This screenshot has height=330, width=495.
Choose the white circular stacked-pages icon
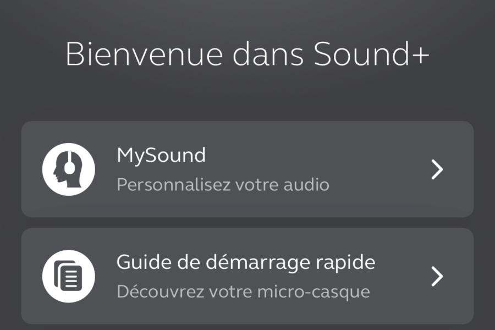pos(69,276)
